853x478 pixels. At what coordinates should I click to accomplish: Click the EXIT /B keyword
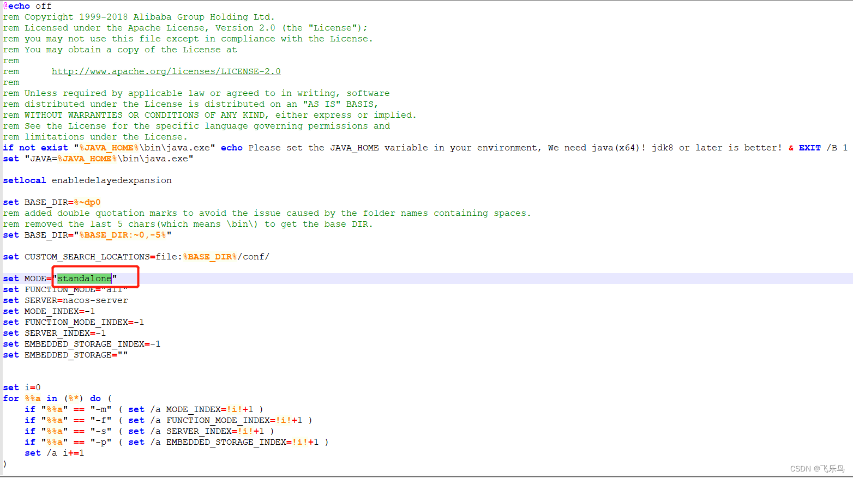click(x=810, y=147)
